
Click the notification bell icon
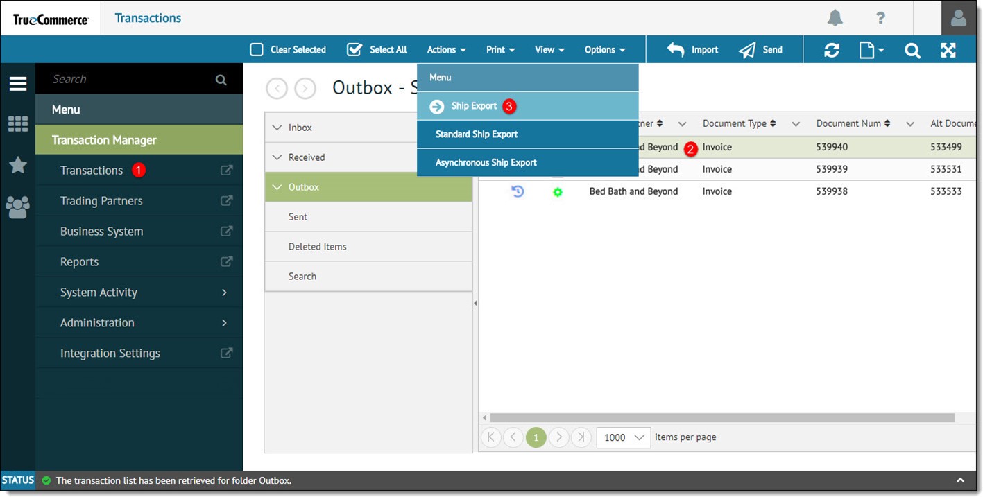[x=835, y=17]
